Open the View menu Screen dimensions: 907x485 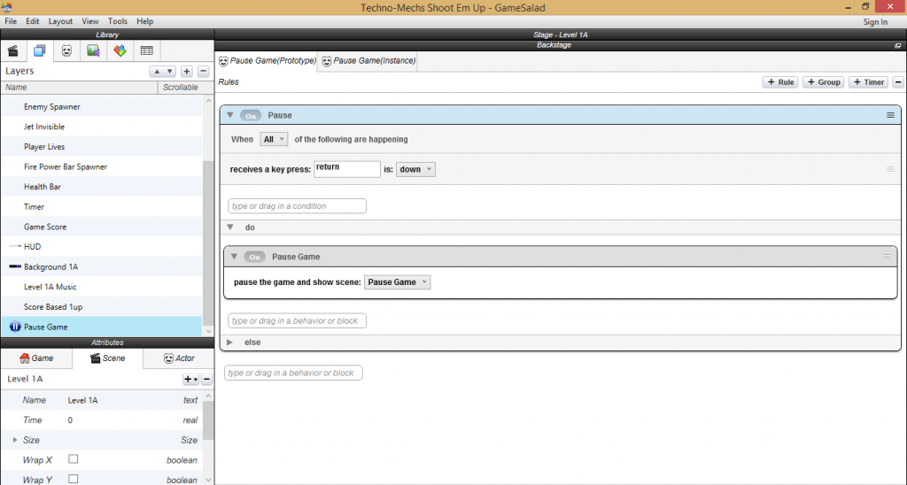pyautogui.click(x=89, y=21)
